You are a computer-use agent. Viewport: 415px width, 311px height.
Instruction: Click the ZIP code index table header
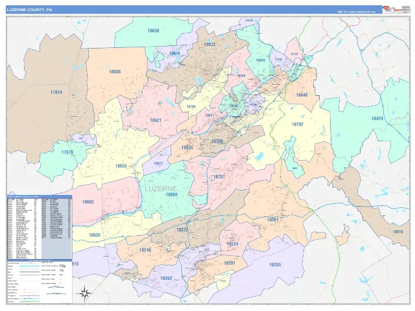40,196
